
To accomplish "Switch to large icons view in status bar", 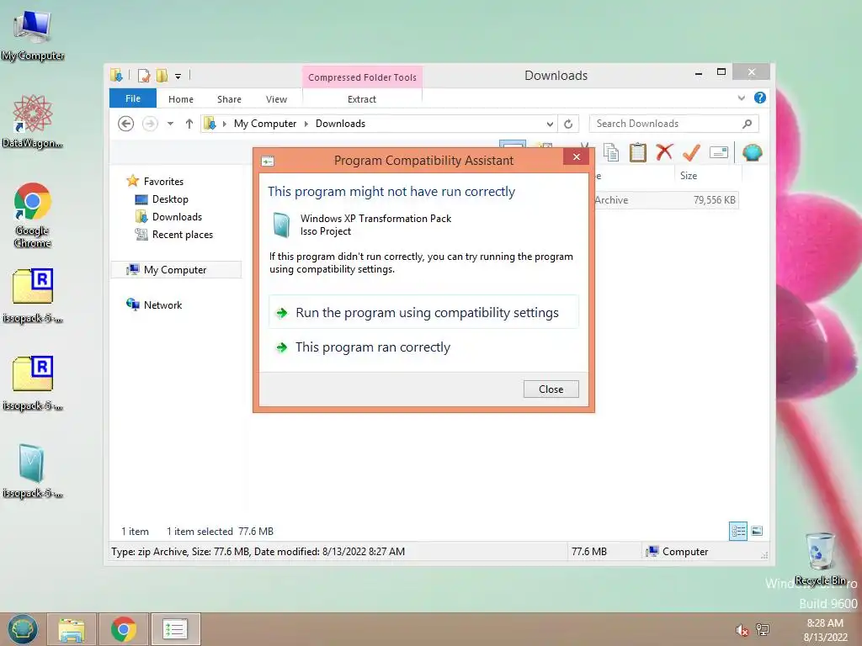I will pos(757,531).
